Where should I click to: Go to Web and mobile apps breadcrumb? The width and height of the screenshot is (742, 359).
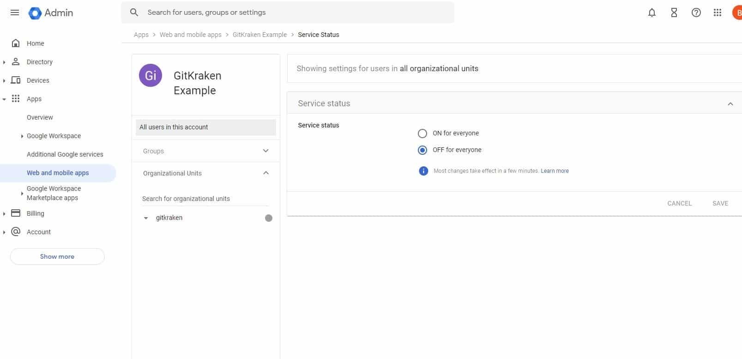point(191,35)
